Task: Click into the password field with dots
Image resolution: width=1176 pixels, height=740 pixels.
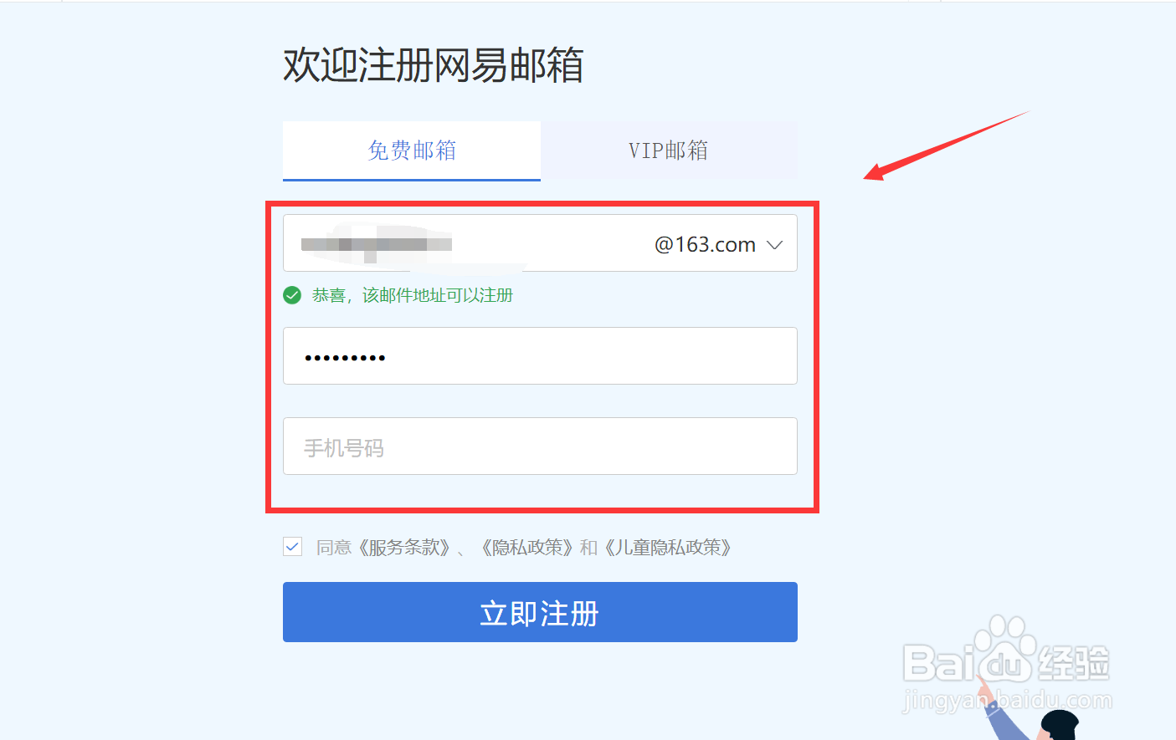Action: [x=540, y=356]
